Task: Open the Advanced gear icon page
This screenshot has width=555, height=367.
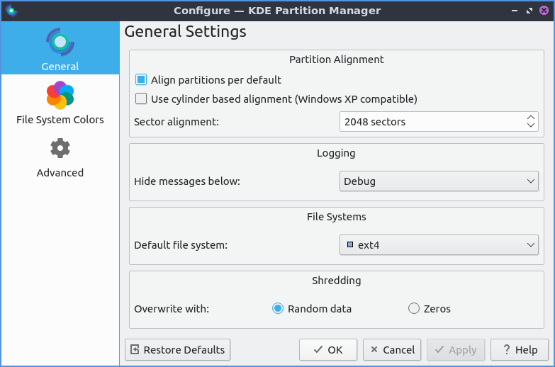Action: pyautogui.click(x=60, y=149)
